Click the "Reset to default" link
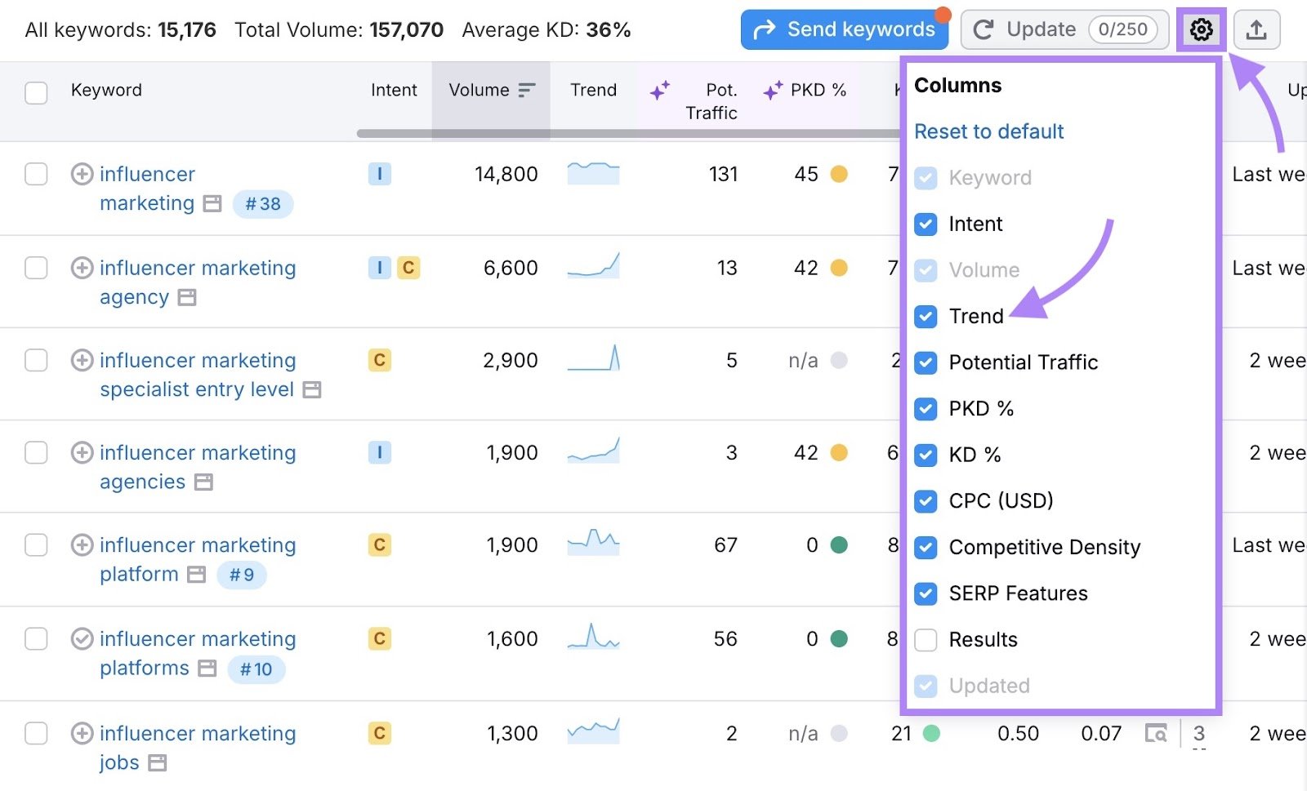Viewport: 1307px width, 791px height. [x=989, y=131]
